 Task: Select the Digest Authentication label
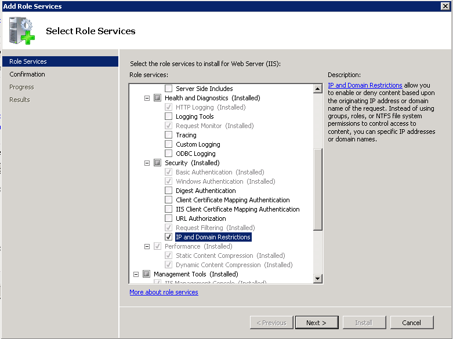tap(206, 191)
